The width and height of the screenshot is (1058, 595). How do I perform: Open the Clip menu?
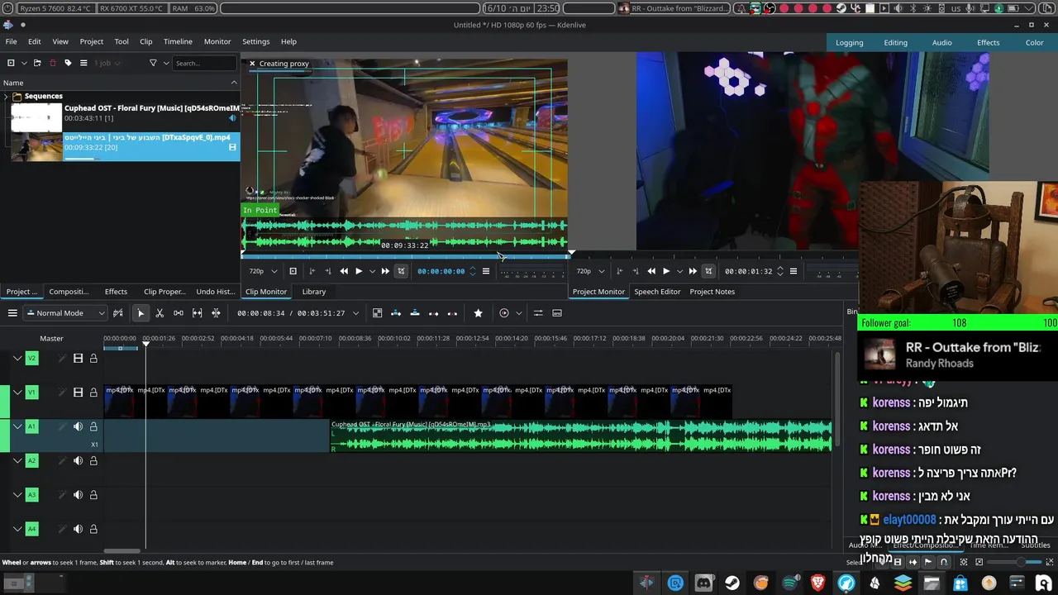coord(145,41)
